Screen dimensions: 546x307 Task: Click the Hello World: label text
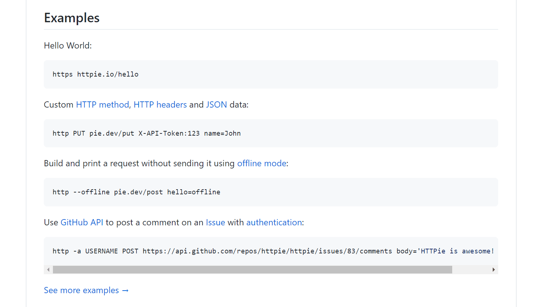(x=68, y=46)
